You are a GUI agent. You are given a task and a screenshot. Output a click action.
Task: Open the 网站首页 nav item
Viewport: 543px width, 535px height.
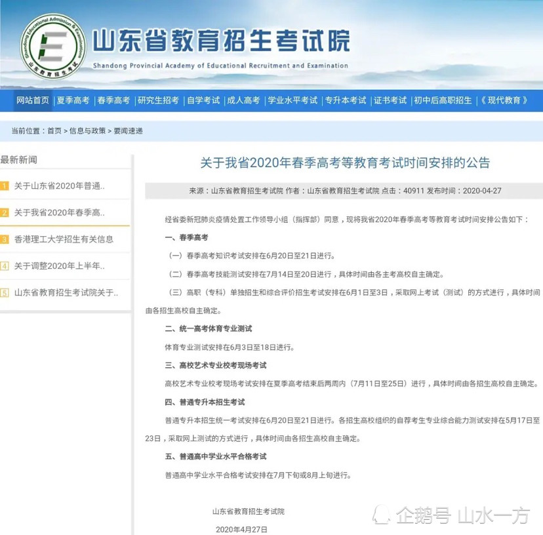[x=33, y=100]
